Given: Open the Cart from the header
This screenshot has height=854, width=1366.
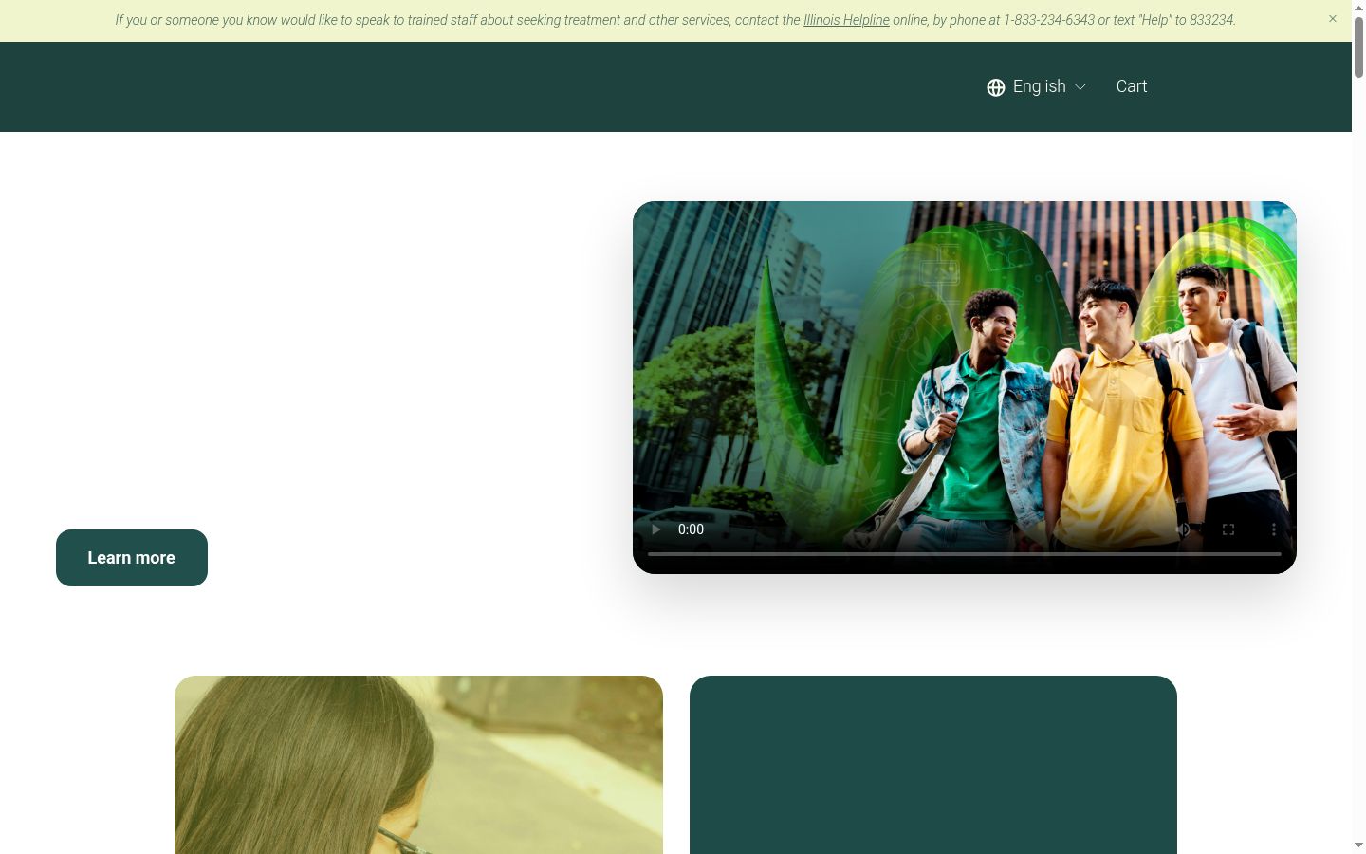Looking at the screenshot, I should pyautogui.click(x=1132, y=86).
